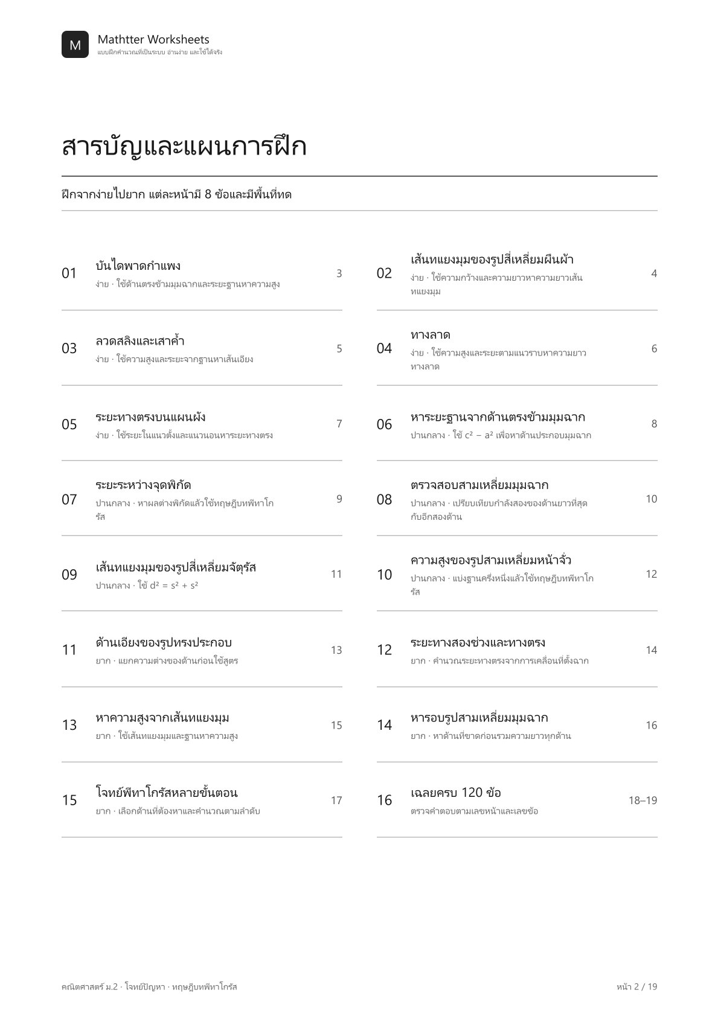This screenshot has width=718, height=1016.
Task: Select entry หารอบรูปสามเหลี่ยมมุมฉาก
Action: click(517, 725)
